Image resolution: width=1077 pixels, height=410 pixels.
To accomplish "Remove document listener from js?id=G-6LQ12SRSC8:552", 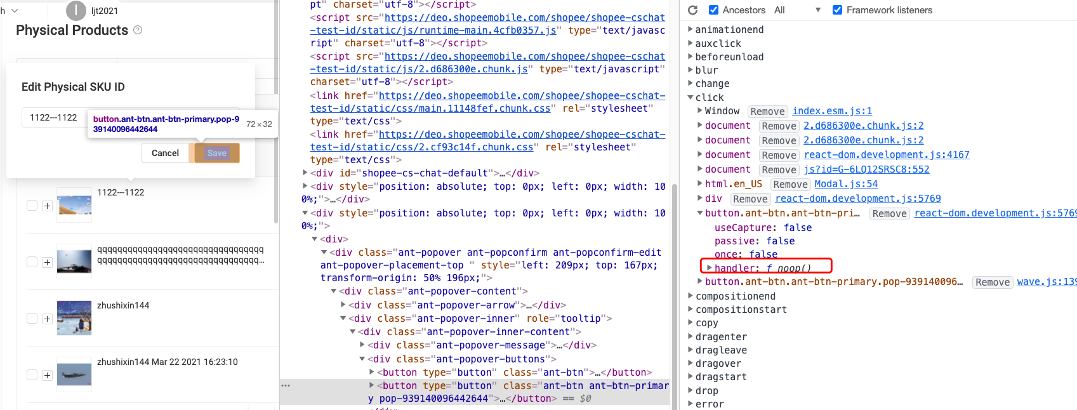I will point(779,169).
